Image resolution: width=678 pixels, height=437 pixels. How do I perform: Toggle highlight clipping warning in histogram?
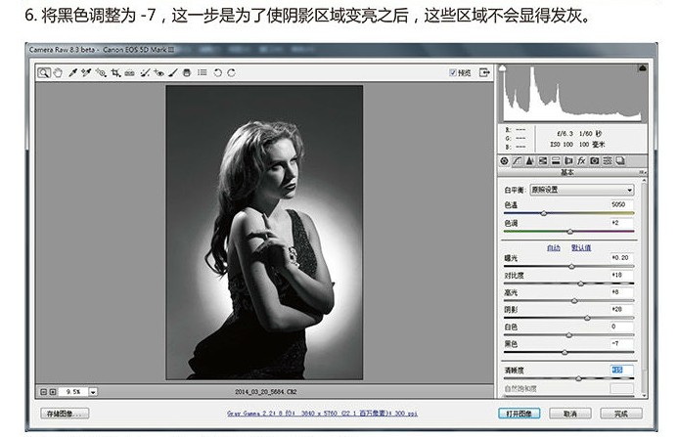pyautogui.click(x=643, y=67)
